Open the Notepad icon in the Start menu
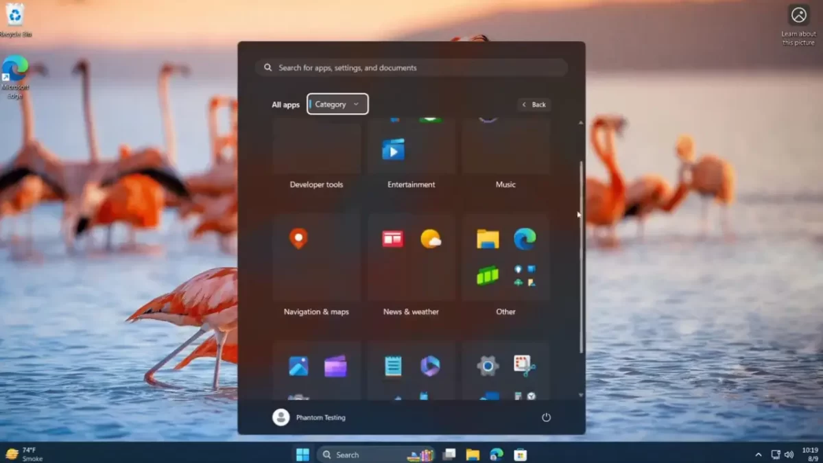Screen dimensions: 823x463 click(x=394, y=367)
